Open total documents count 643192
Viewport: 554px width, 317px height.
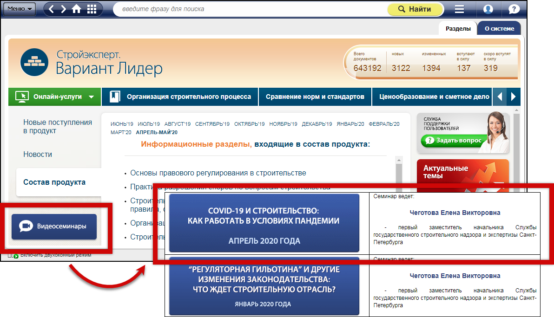(x=368, y=68)
